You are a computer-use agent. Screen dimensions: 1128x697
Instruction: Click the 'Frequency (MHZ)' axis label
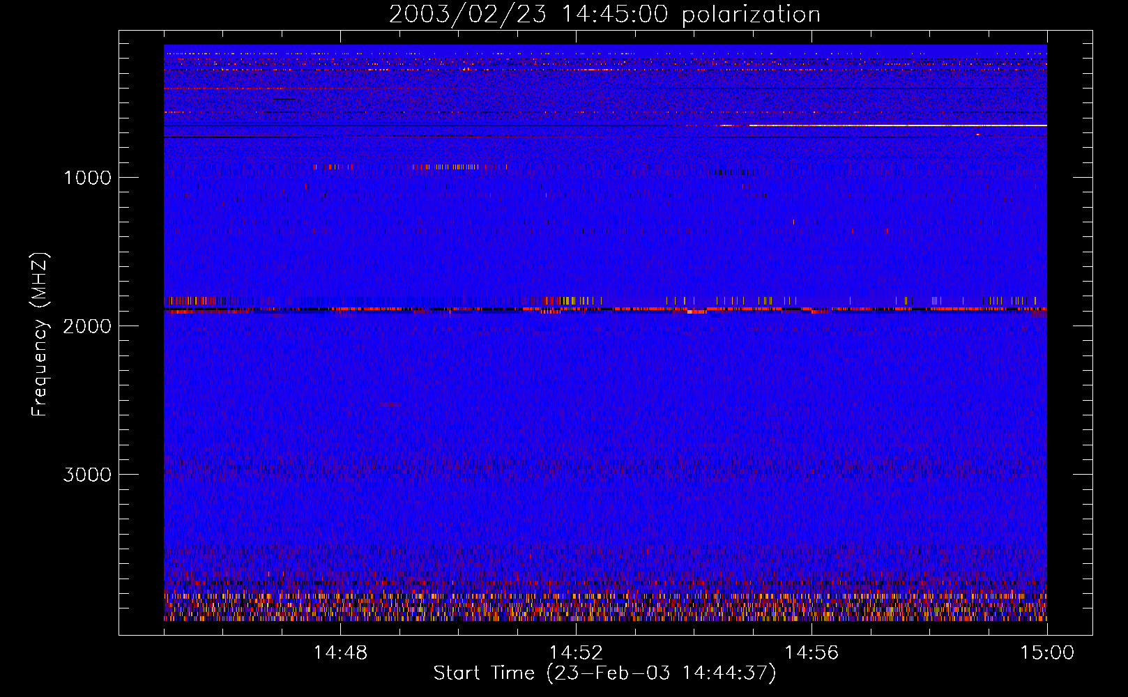point(40,335)
